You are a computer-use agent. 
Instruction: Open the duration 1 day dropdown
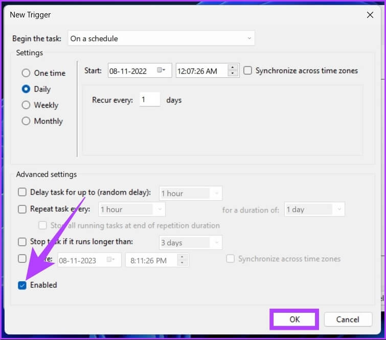click(314, 209)
